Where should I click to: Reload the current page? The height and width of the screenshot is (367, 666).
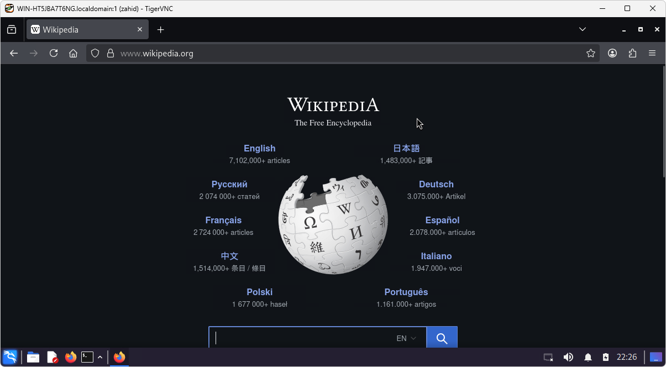coord(54,53)
